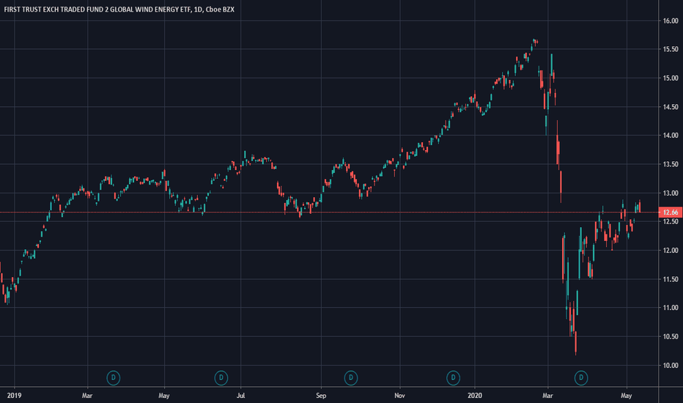Click the '13.50' price axis label
Screen dimensions: 683x403
[x=671, y=164]
